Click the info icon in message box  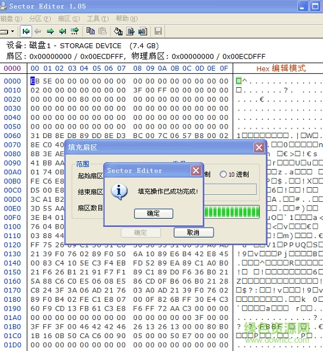tap(119, 191)
